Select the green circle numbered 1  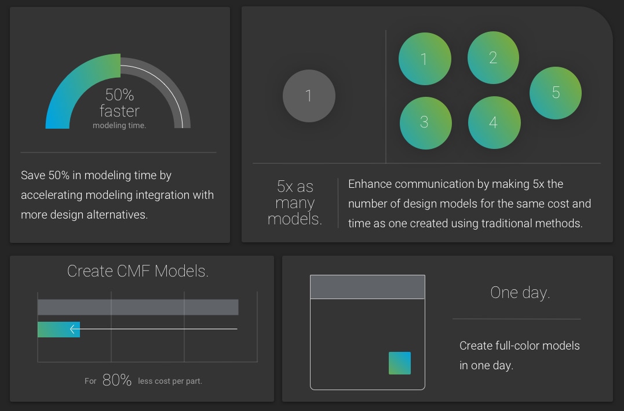pos(425,59)
